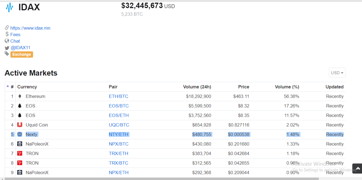The height and width of the screenshot is (180, 362).
Task: Open the TRX/BTC pair link
Action: (x=118, y=163)
